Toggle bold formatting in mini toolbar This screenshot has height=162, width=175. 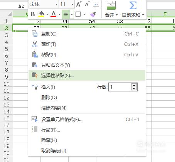point(33,14)
